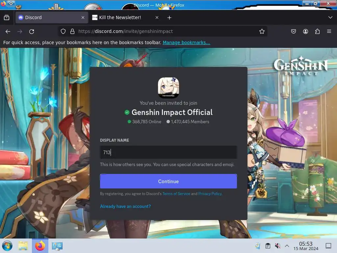Open Save to Pocket icon

point(293,31)
